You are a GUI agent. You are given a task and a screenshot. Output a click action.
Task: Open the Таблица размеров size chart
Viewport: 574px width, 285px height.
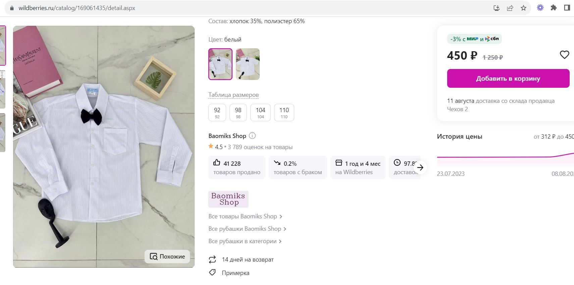[x=233, y=95]
